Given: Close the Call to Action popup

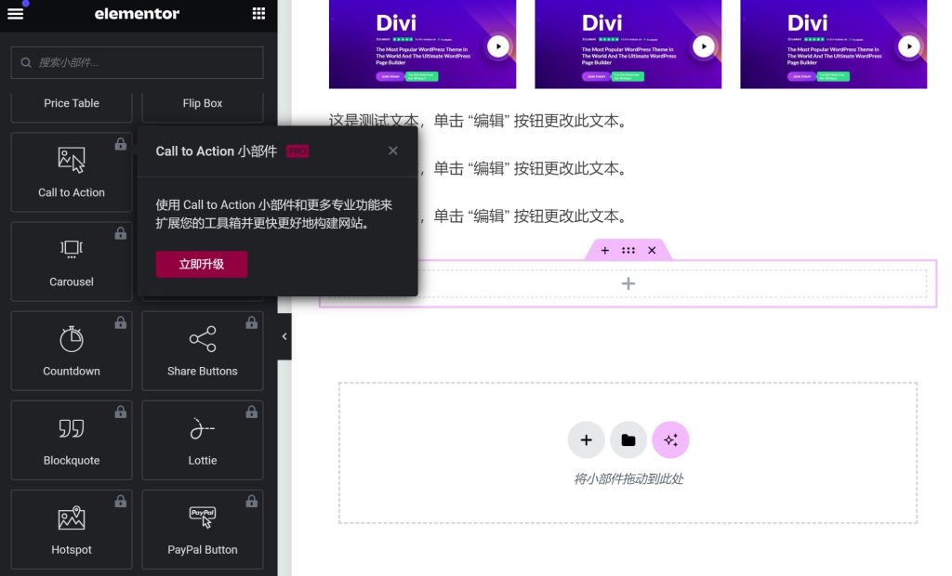Looking at the screenshot, I should click(393, 151).
